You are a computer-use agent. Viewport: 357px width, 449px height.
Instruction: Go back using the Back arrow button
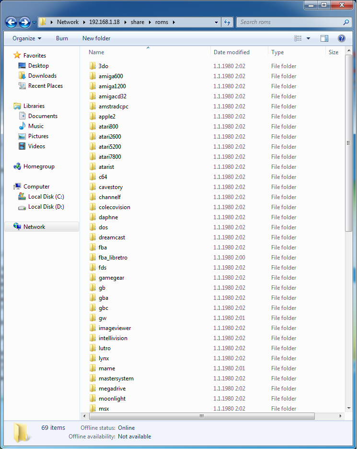coord(11,22)
